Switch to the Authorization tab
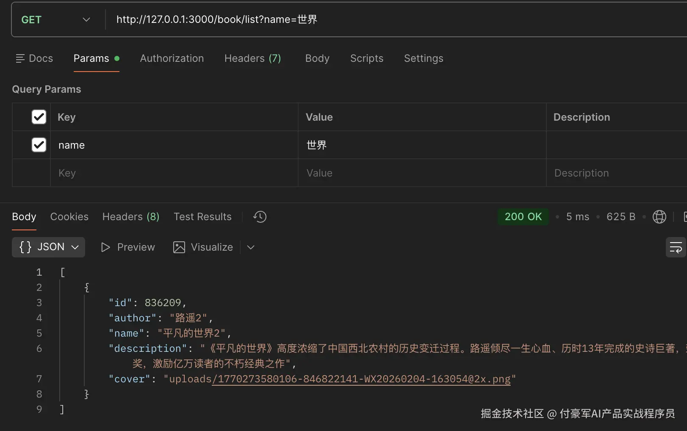 click(172, 58)
